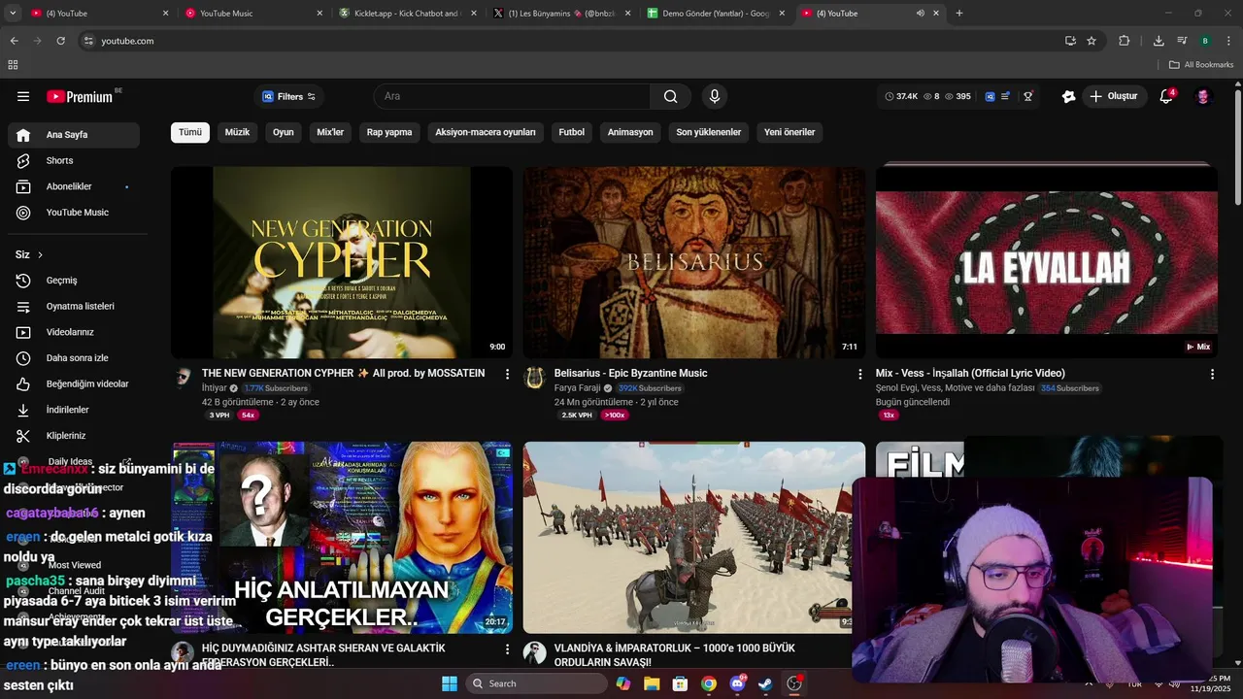Screen dimensions: 1243x699
Task: Open more options for the ASHTAR SHERAN video
Action: 507,649
